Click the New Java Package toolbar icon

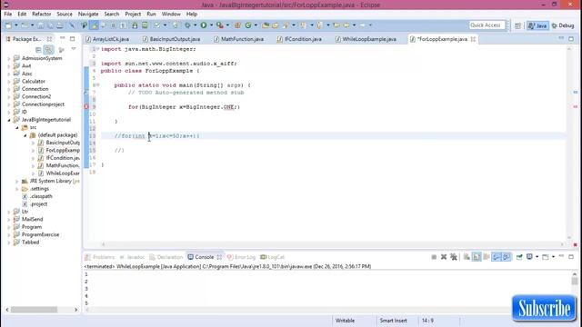click(x=237, y=25)
